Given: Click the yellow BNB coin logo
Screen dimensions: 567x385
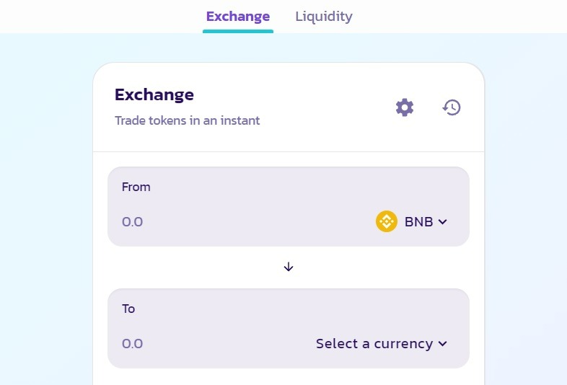Looking at the screenshot, I should (387, 221).
